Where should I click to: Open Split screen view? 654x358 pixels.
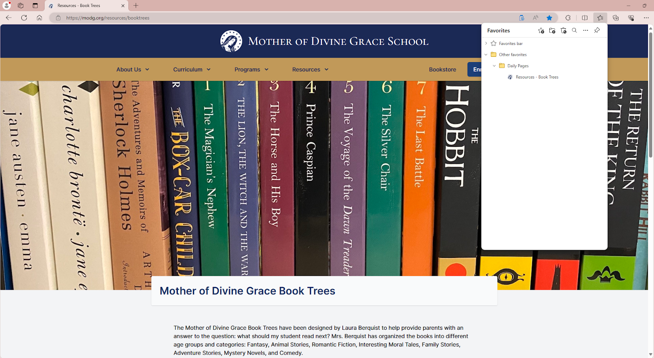click(585, 18)
